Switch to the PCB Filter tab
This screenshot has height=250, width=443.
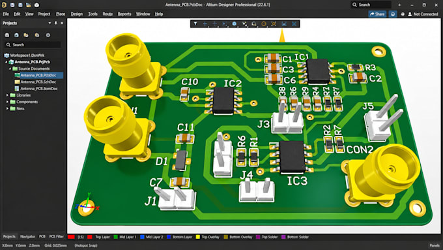[x=57, y=236]
